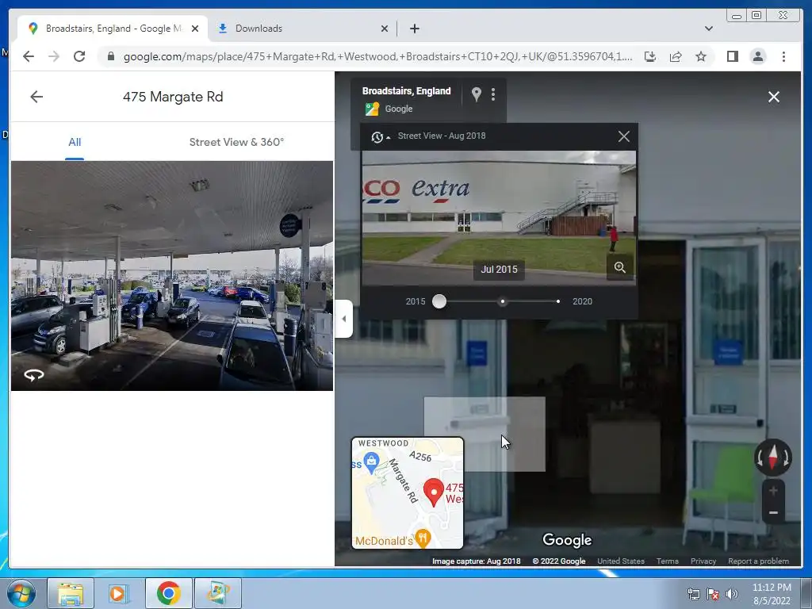Open Windows Media Player from the taskbar
The image size is (812, 609).
pos(119,593)
